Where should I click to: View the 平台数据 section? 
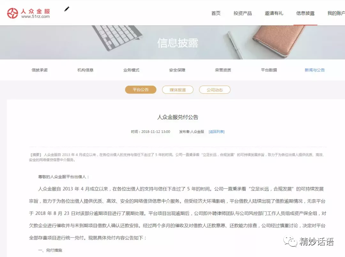(x=268, y=70)
